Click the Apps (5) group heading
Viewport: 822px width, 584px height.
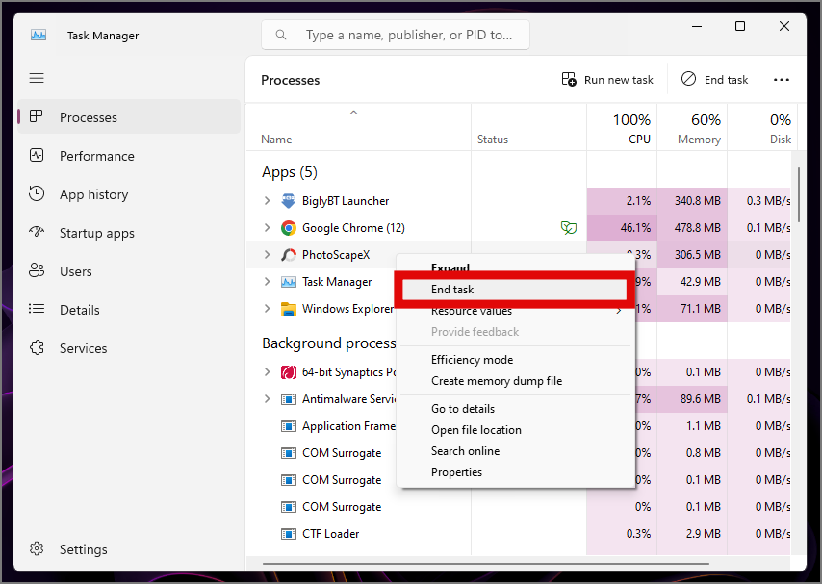click(290, 172)
